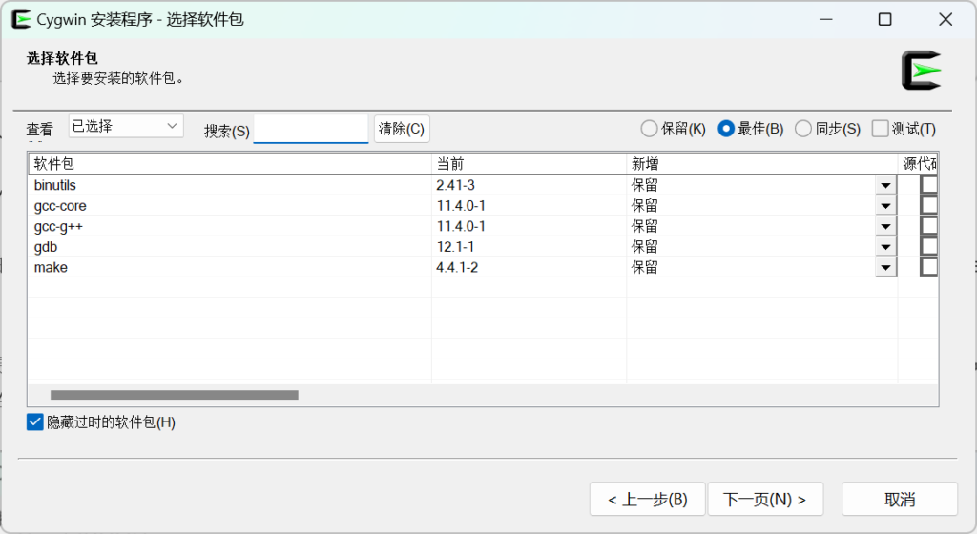Image resolution: width=977 pixels, height=534 pixels.
Task: Click the Cygwin logo in title bar
Action: click(21, 19)
